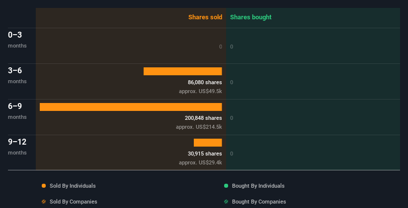Click the Shares bought column header
Viewport: 408px width, 208px height.
251,17
